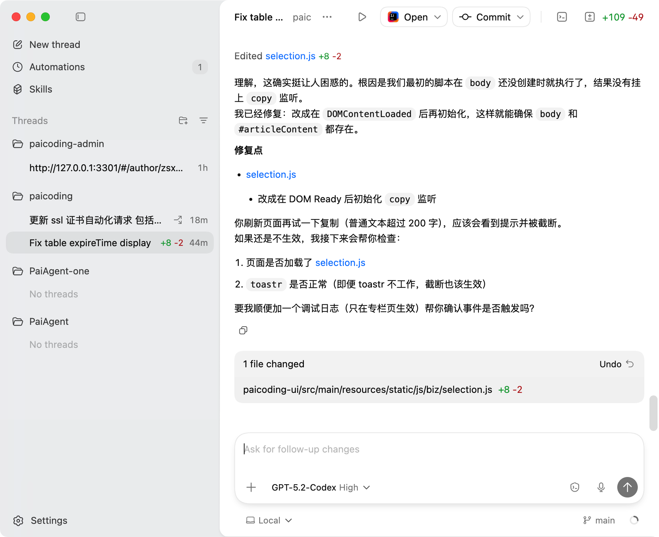Click Undo on file changes
Screen dimensions: 659x537
pos(616,364)
